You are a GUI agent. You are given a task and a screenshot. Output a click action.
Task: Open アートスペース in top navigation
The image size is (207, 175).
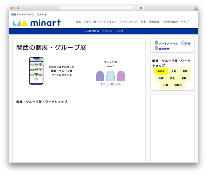pyautogui.click(x=129, y=22)
